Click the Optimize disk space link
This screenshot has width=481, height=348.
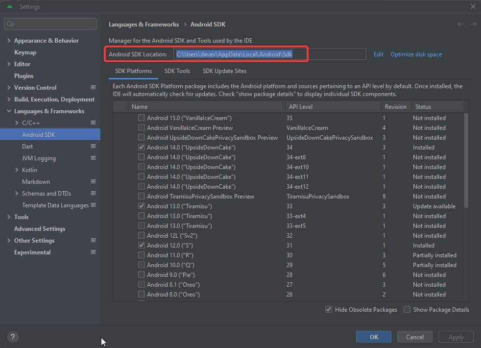pos(416,54)
